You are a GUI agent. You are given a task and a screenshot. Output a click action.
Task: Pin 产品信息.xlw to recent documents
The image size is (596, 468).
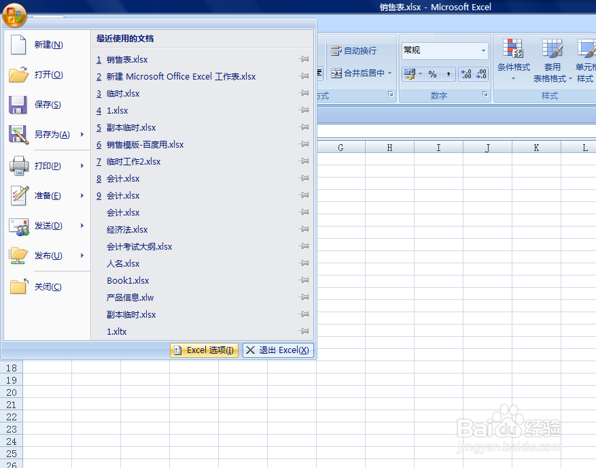304,297
